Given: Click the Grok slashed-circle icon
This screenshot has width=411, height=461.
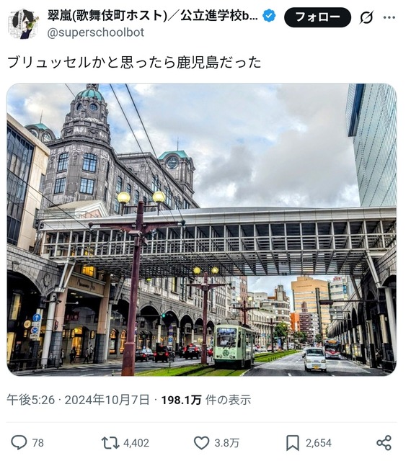Looking at the screenshot, I should [367, 17].
